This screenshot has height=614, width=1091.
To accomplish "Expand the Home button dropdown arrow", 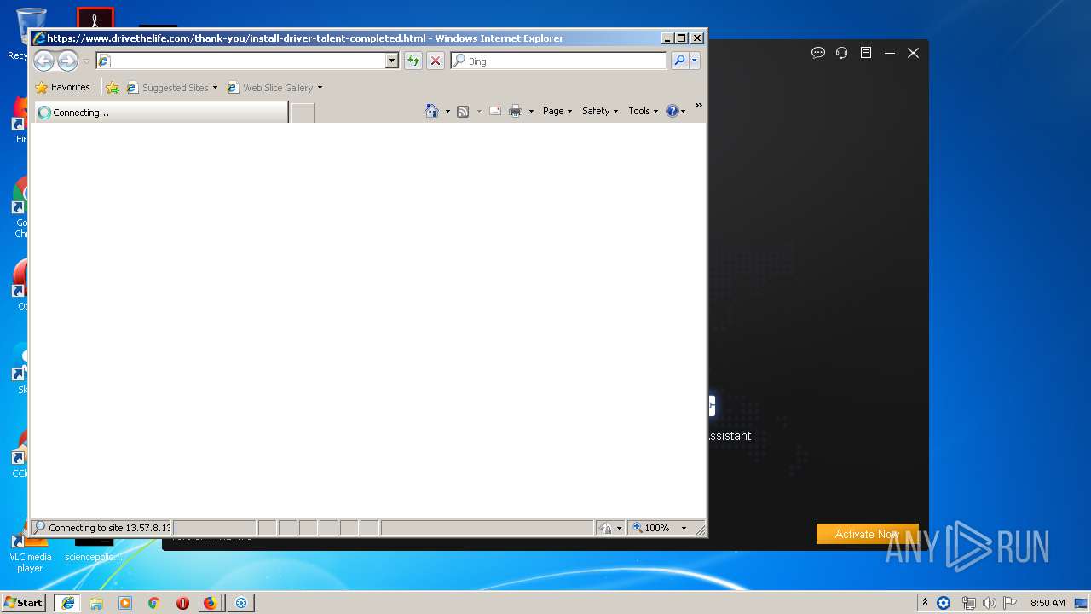I will [x=447, y=112].
